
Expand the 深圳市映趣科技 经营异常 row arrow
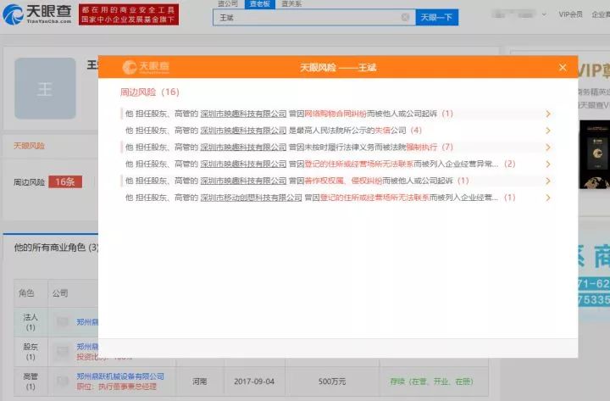548,164
